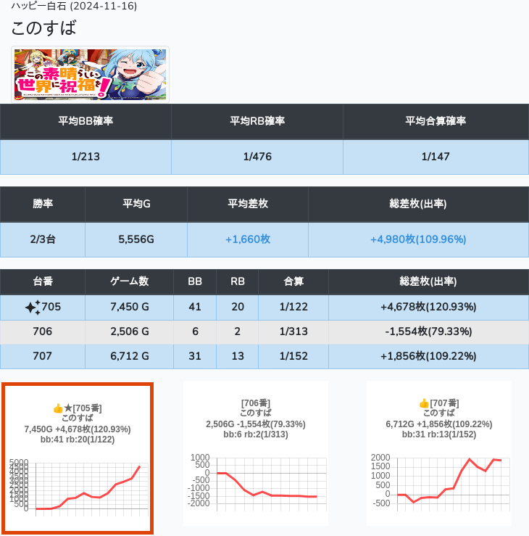Open the 707番 graph card
529x536 pixels.
click(x=438, y=453)
